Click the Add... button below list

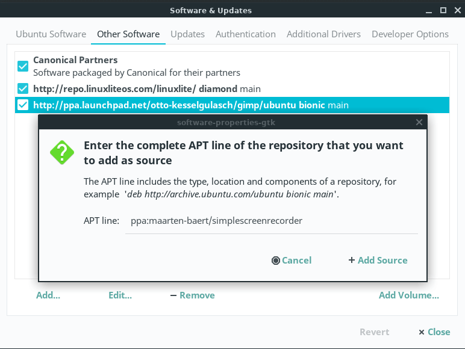pos(48,295)
